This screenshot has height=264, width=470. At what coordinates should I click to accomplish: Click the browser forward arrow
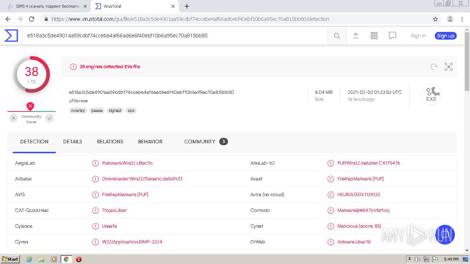tap(20, 19)
